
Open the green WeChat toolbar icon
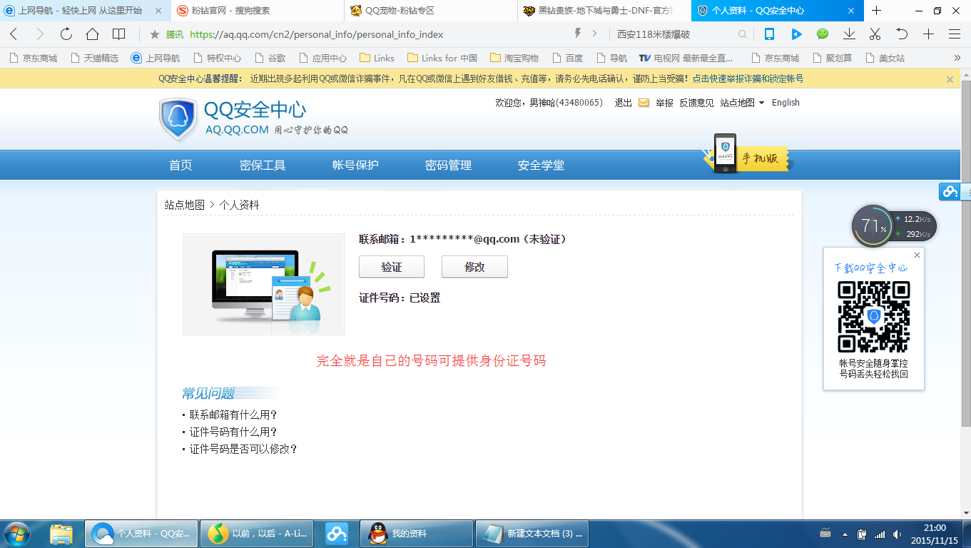pyautogui.click(x=823, y=34)
